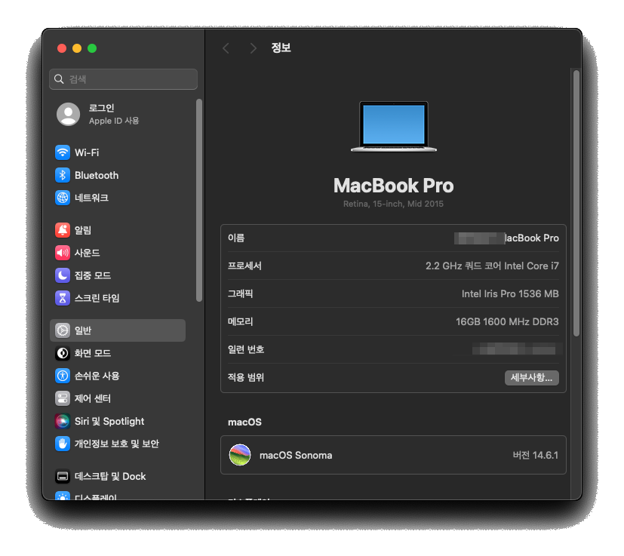Open the 손쉬운 사용 accessibility icon
The height and width of the screenshot is (556, 624).
tap(63, 376)
